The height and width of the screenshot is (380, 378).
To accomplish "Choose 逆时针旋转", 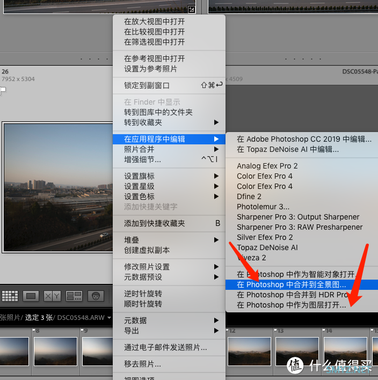I will pyautogui.click(x=169, y=294).
